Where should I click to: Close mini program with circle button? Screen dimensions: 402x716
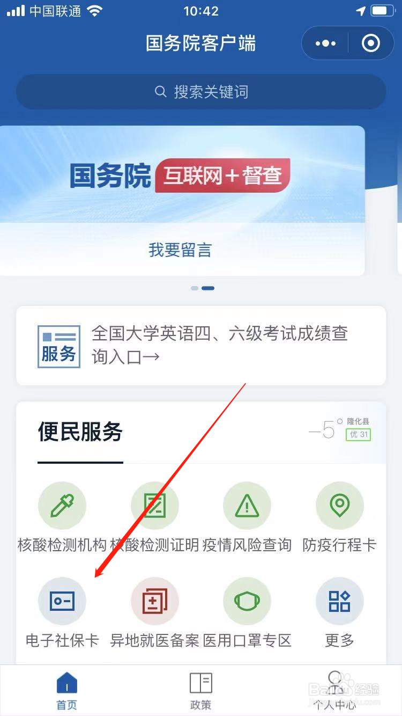point(371,43)
